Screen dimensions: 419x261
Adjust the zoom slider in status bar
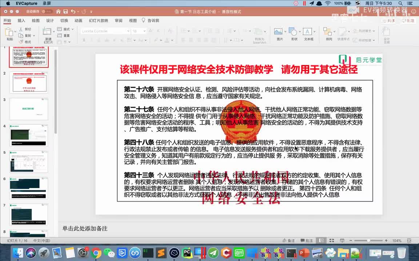368,240
